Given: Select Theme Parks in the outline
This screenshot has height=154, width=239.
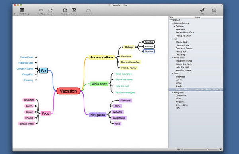Looking at the screenshot, I should tap(182, 42).
